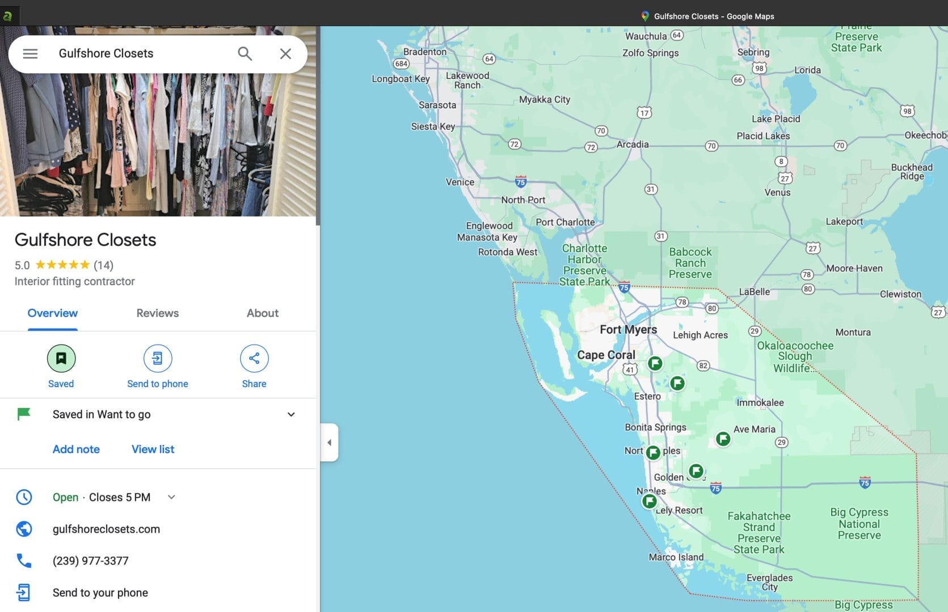The image size is (948, 612).
Task: Click the 14 reviews count
Action: [x=103, y=265]
